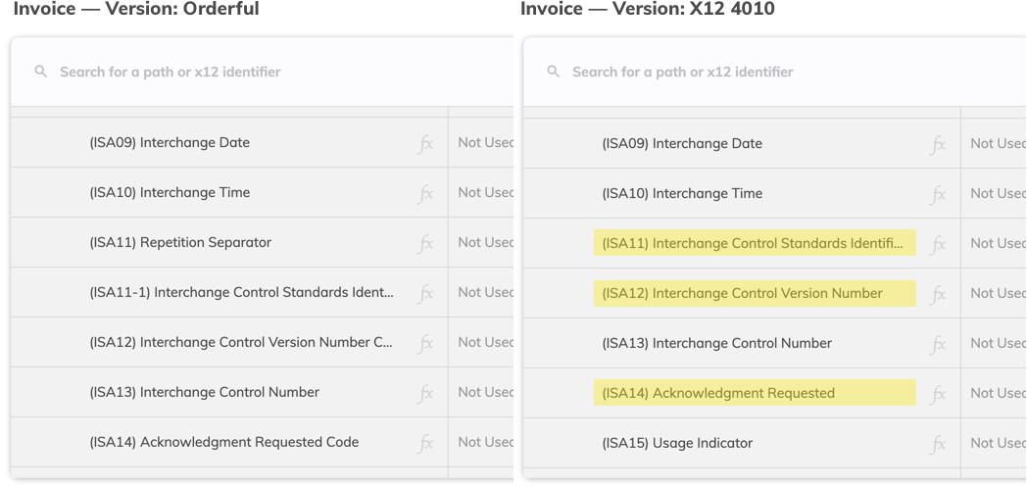1027x491 pixels.
Task: Open the fx function for Acknowledgment Requested Code
Action: point(425,443)
